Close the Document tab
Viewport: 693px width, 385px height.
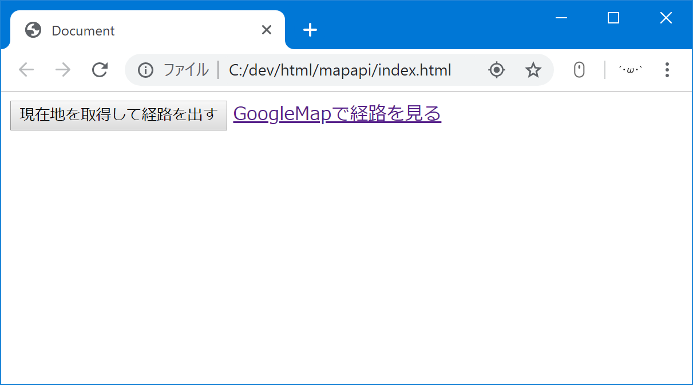pos(266,30)
